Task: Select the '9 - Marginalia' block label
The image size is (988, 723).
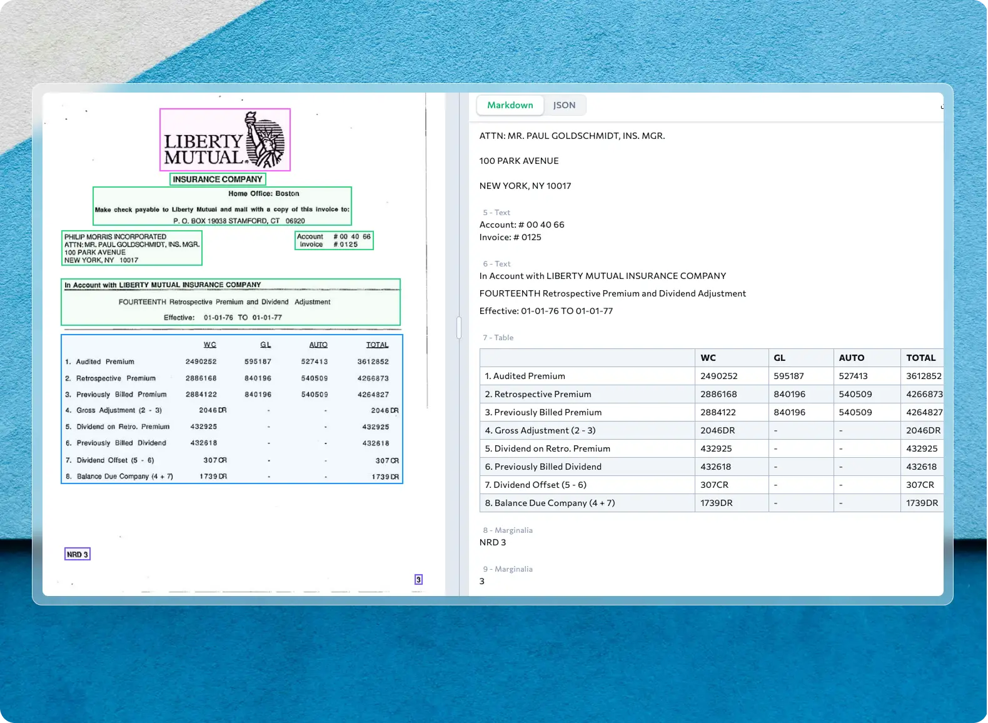Action: pos(508,569)
